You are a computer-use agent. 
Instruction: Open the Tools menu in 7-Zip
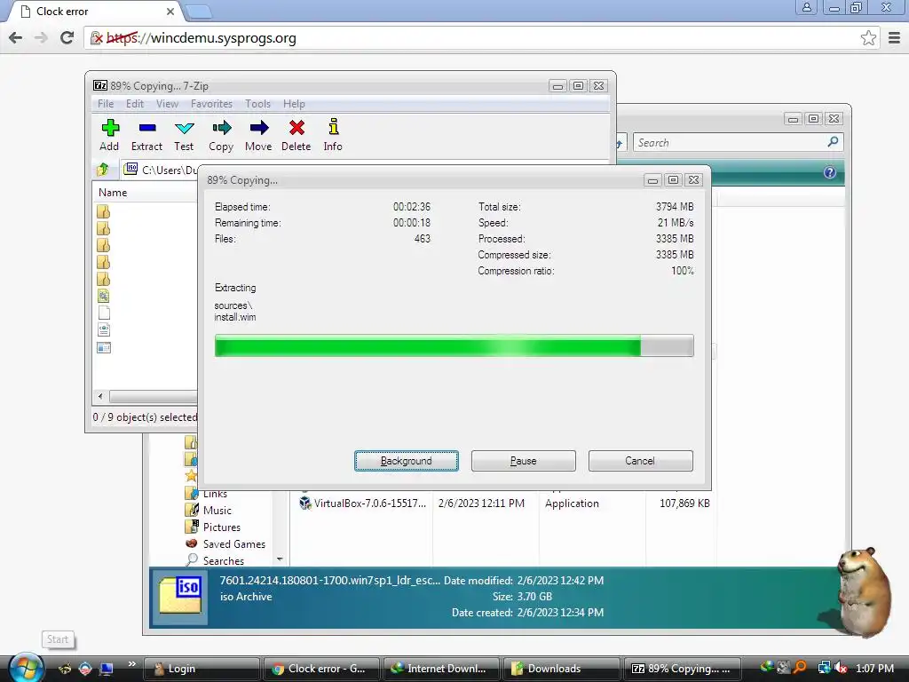pos(258,104)
